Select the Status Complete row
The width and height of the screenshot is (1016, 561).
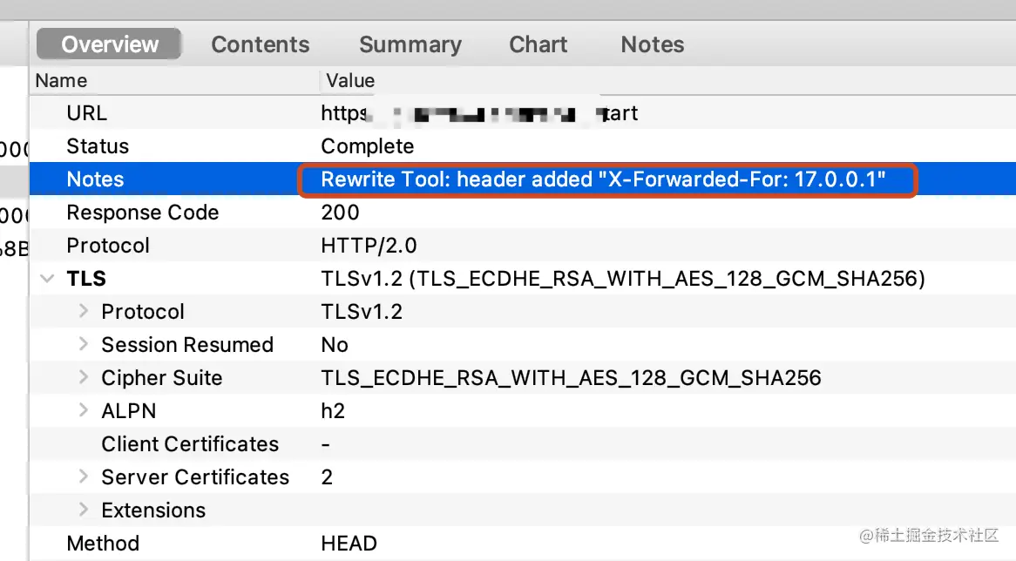pyautogui.click(x=522, y=145)
